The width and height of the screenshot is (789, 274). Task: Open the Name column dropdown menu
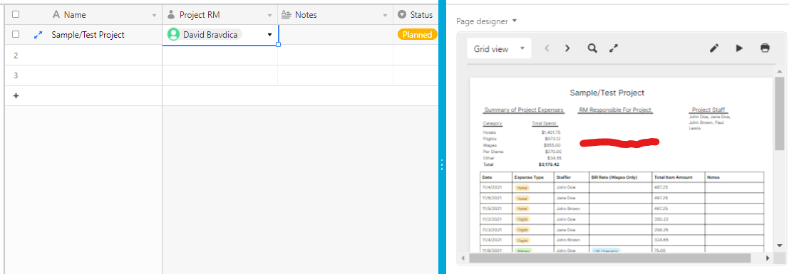pyautogui.click(x=154, y=16)
